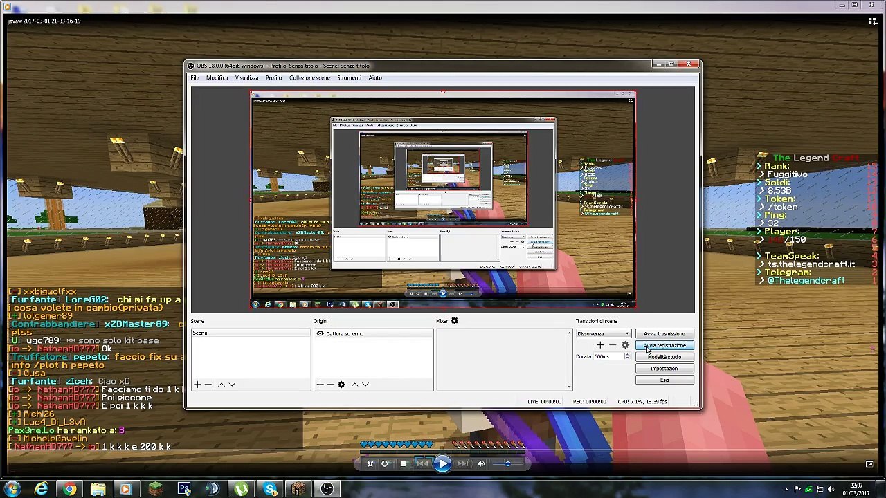Remove the selected scene with the minus icon
This screenshot has width=886, height=498.
pos(208,385)
